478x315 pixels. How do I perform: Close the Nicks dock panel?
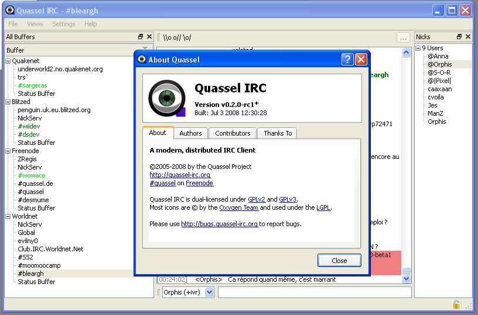(468, 36)
